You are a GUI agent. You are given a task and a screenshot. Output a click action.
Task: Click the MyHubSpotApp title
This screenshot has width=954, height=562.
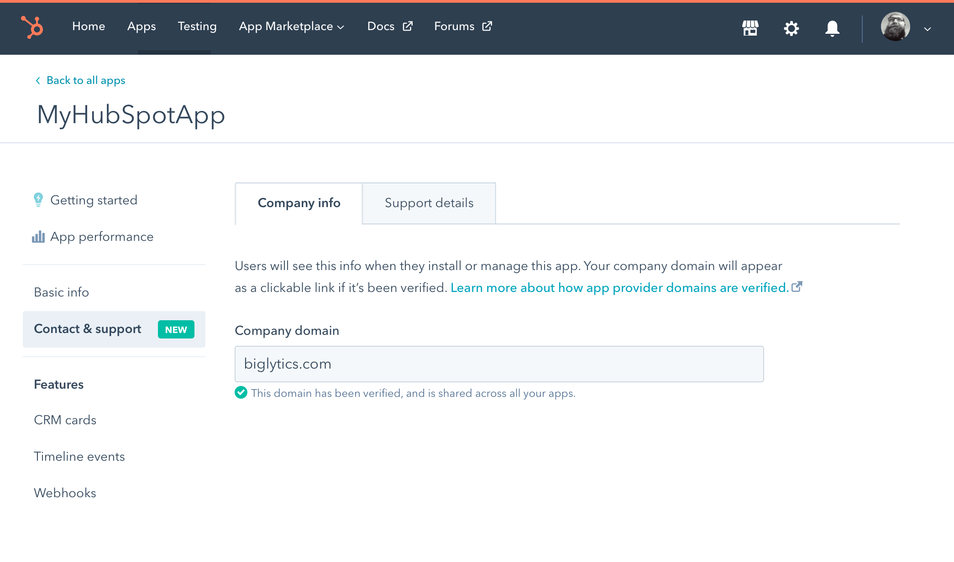131,114
